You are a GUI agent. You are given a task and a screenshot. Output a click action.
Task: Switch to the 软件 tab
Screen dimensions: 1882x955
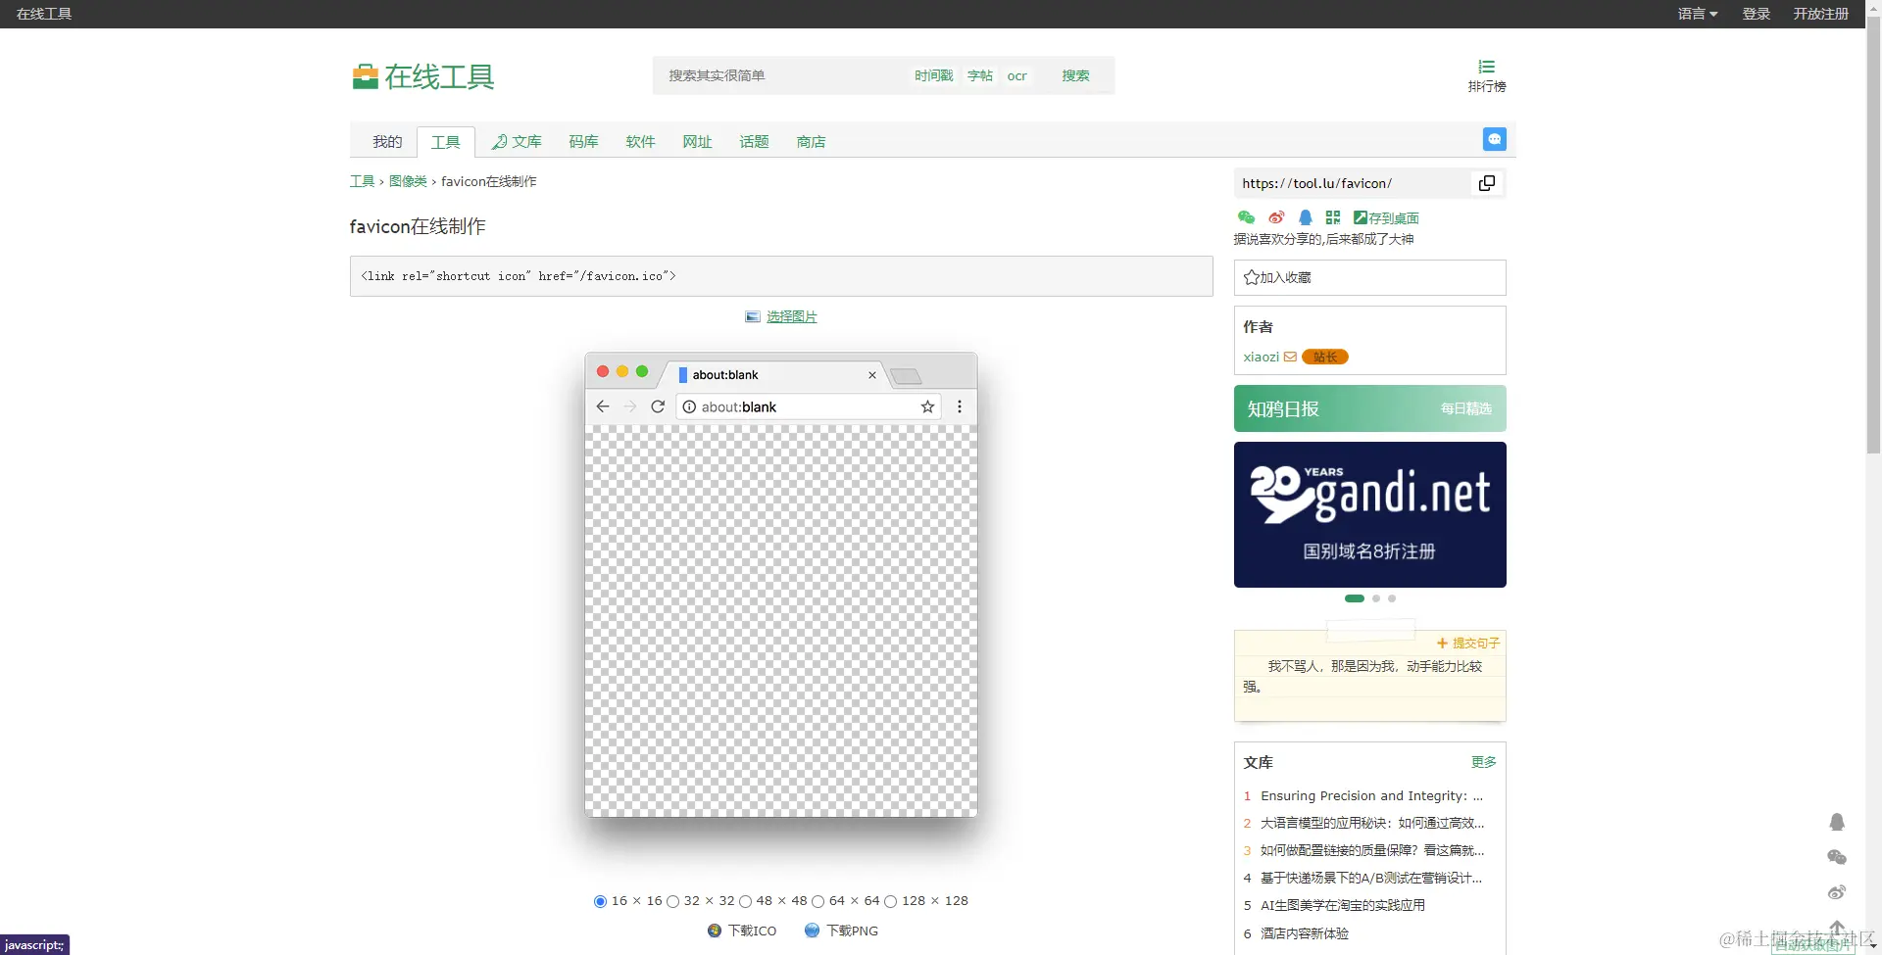pos(640,142)
